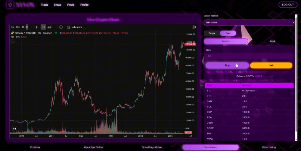
Task: Click the LOG OUT button
Action: 287,5
